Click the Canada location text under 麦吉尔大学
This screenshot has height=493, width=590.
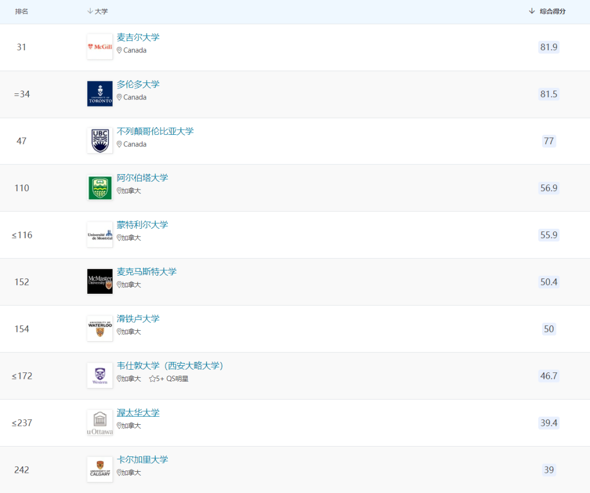point(135,50)
